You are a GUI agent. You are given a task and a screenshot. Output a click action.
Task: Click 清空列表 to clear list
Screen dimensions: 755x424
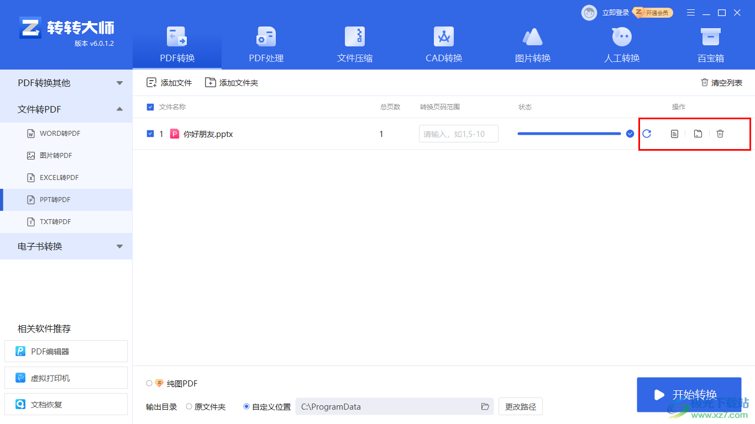pyautogui.click(x=721, y=83)
